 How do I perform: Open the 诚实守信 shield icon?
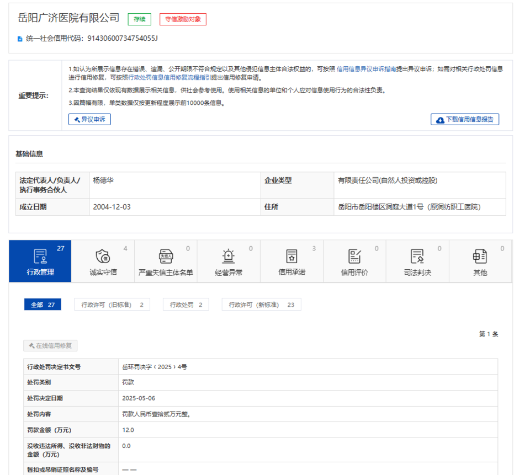(x=103, y=256)
